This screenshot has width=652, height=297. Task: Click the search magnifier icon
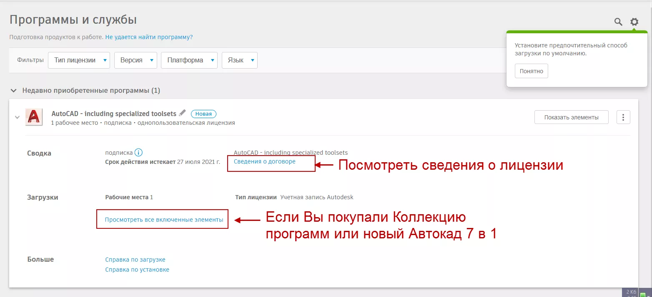click(618, 22)
